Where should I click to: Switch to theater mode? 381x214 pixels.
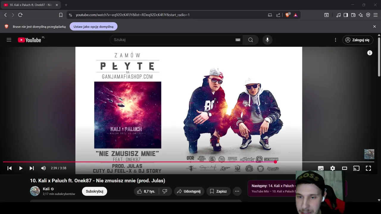pos(344,168)
